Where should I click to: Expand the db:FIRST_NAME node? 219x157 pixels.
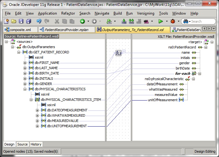[x=25, y=63]
